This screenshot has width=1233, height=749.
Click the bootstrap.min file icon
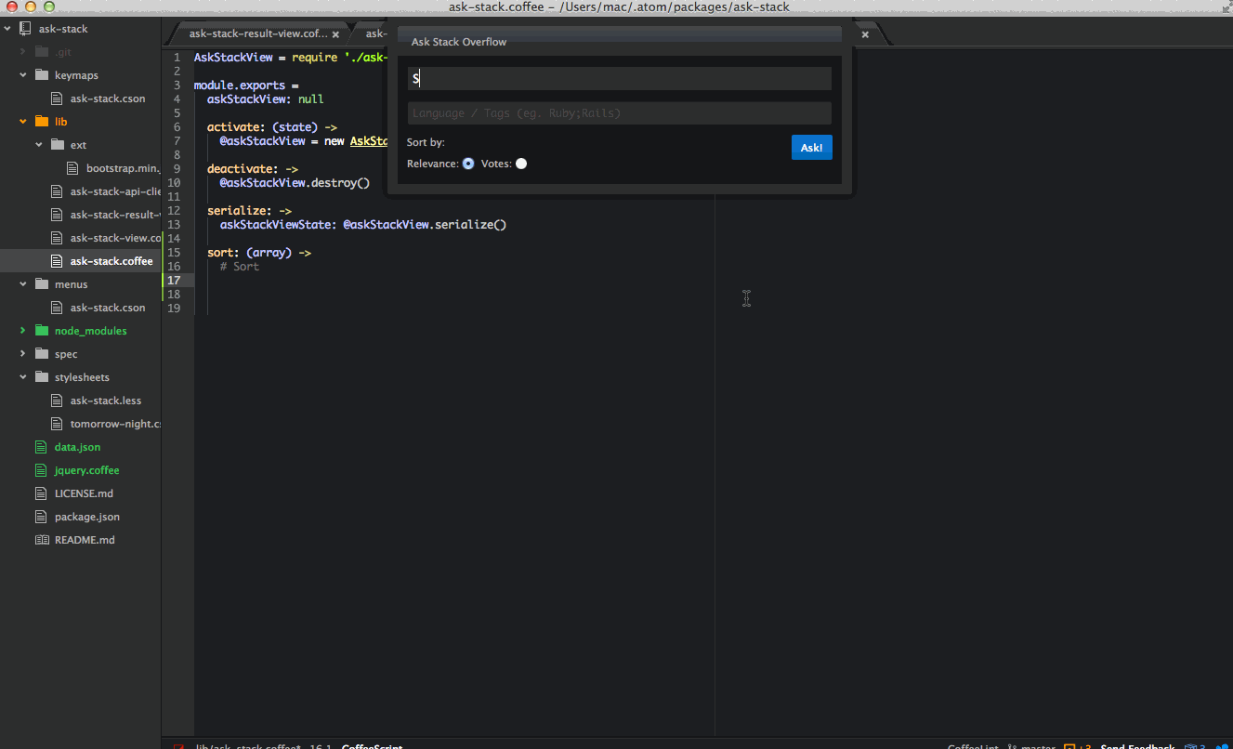(72, 168)
